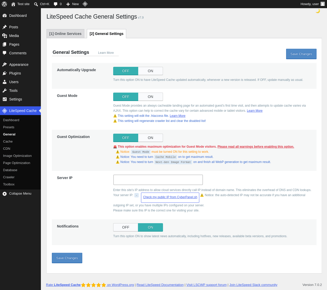327x290 pixels.
Task: Click the Users person icon
Action: pos(5,82)
